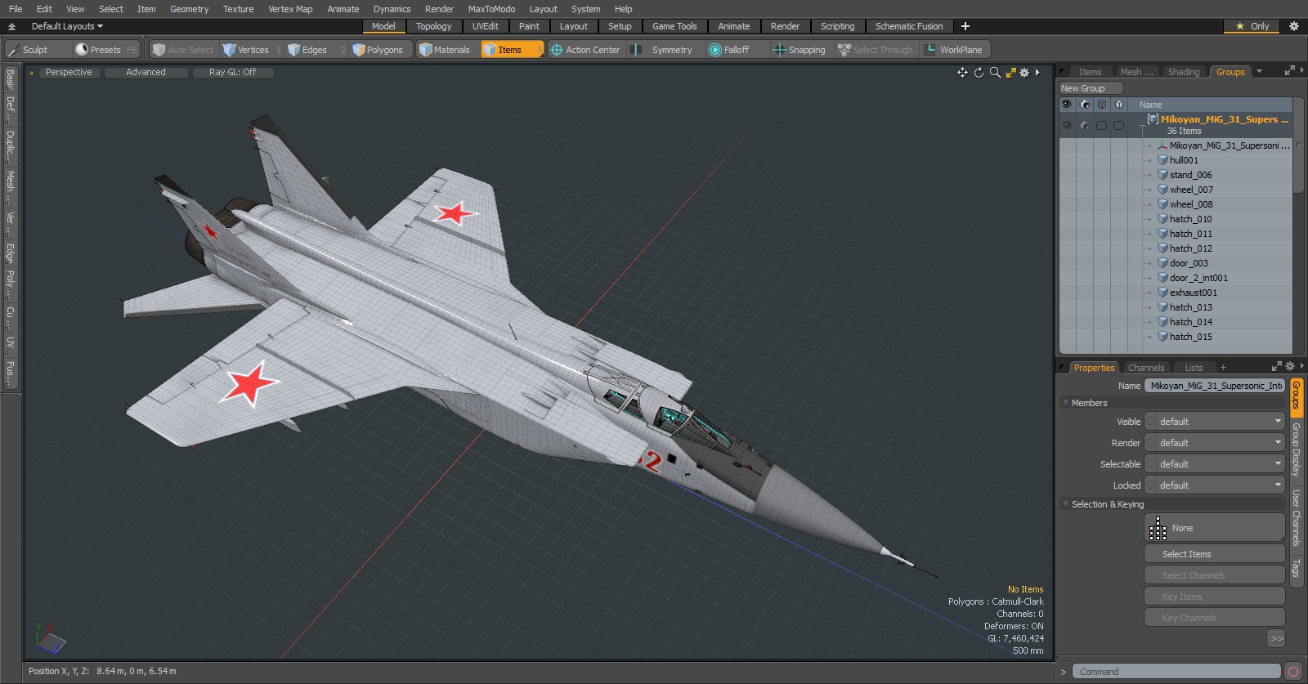
Task: Open Action Center options
Action: click(x=586, y=50)
